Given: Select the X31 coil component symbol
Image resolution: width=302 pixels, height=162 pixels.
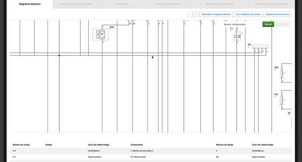Looking at the screenshot, I should 282,101.
